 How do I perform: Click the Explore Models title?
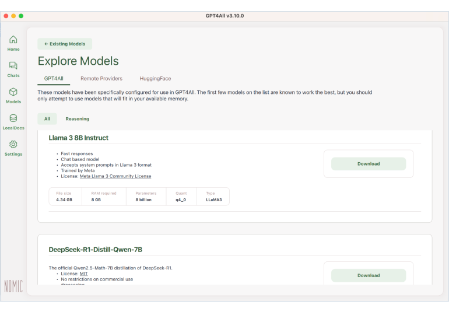pos(78,61)
